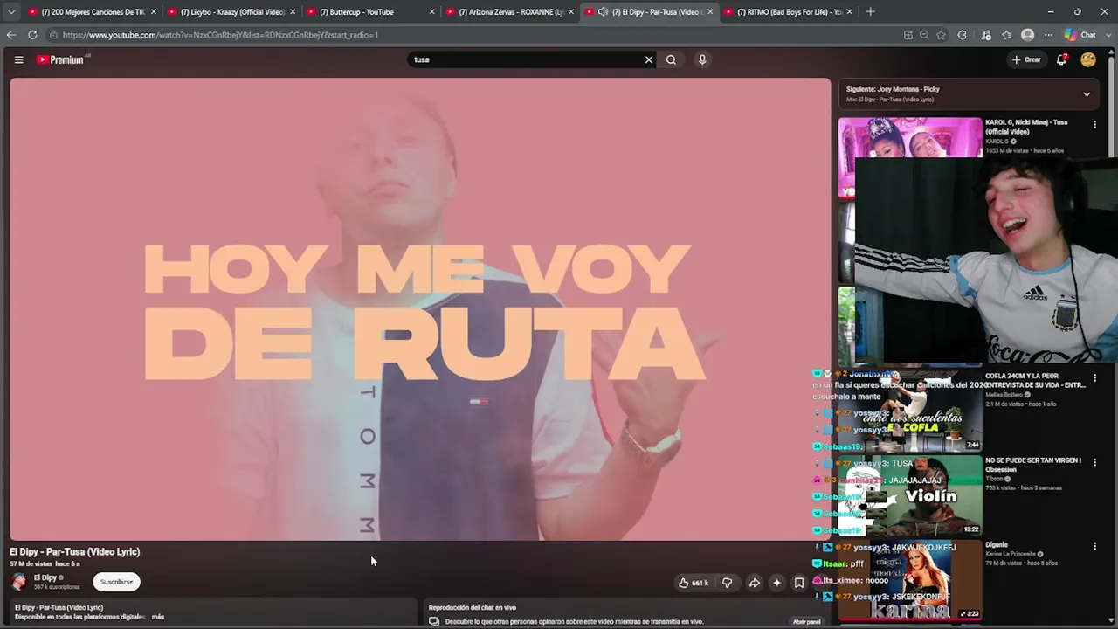This screenshot has height=629, width=1118.
Task: Open the browser Chat assistant button
Action: point(1080,35)
